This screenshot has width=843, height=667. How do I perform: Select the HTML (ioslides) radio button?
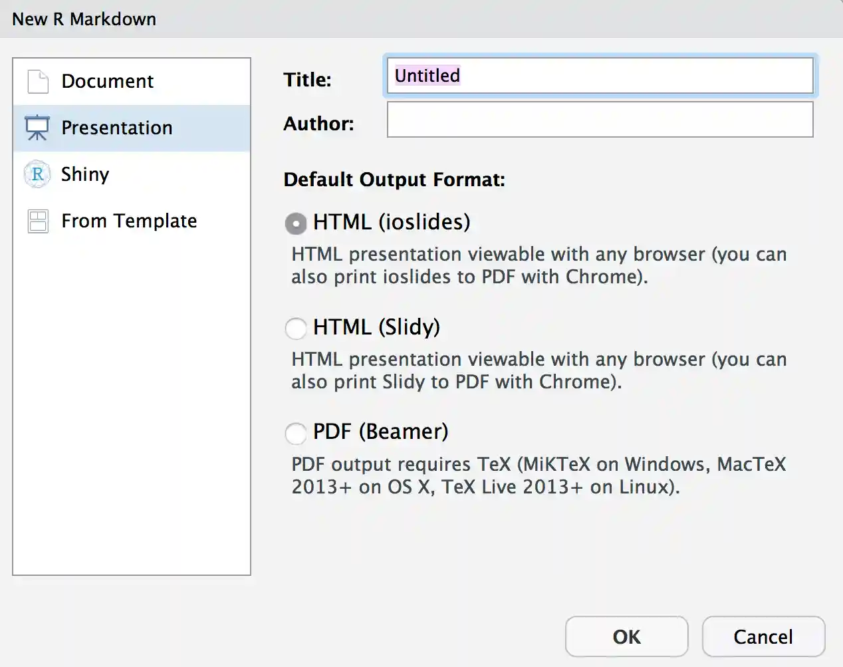296,223
